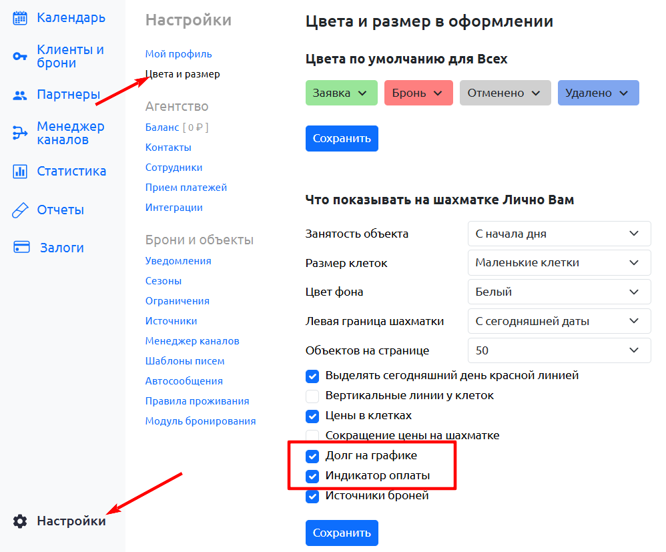Click the gear icon for Настройки
Image resolution: width=666 pixels, height=552 pixels.
[19, 521]
